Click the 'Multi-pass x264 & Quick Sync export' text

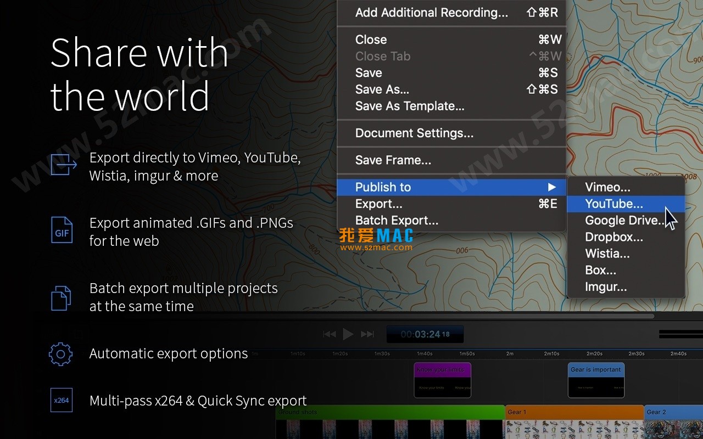point(198,401)
